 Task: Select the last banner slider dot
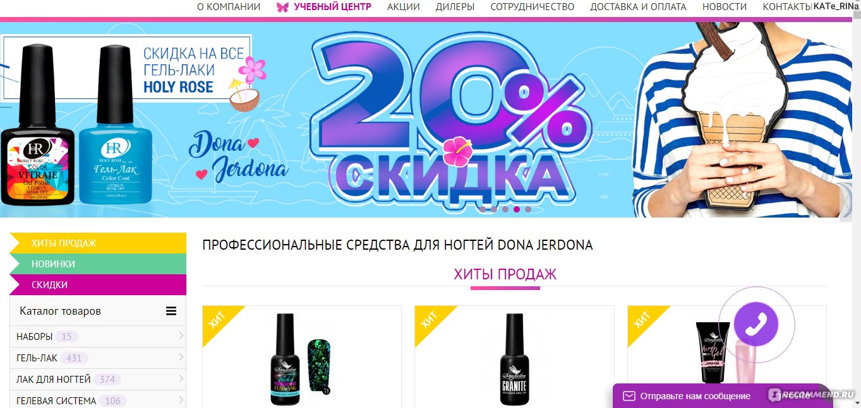[x=528, y=209]
